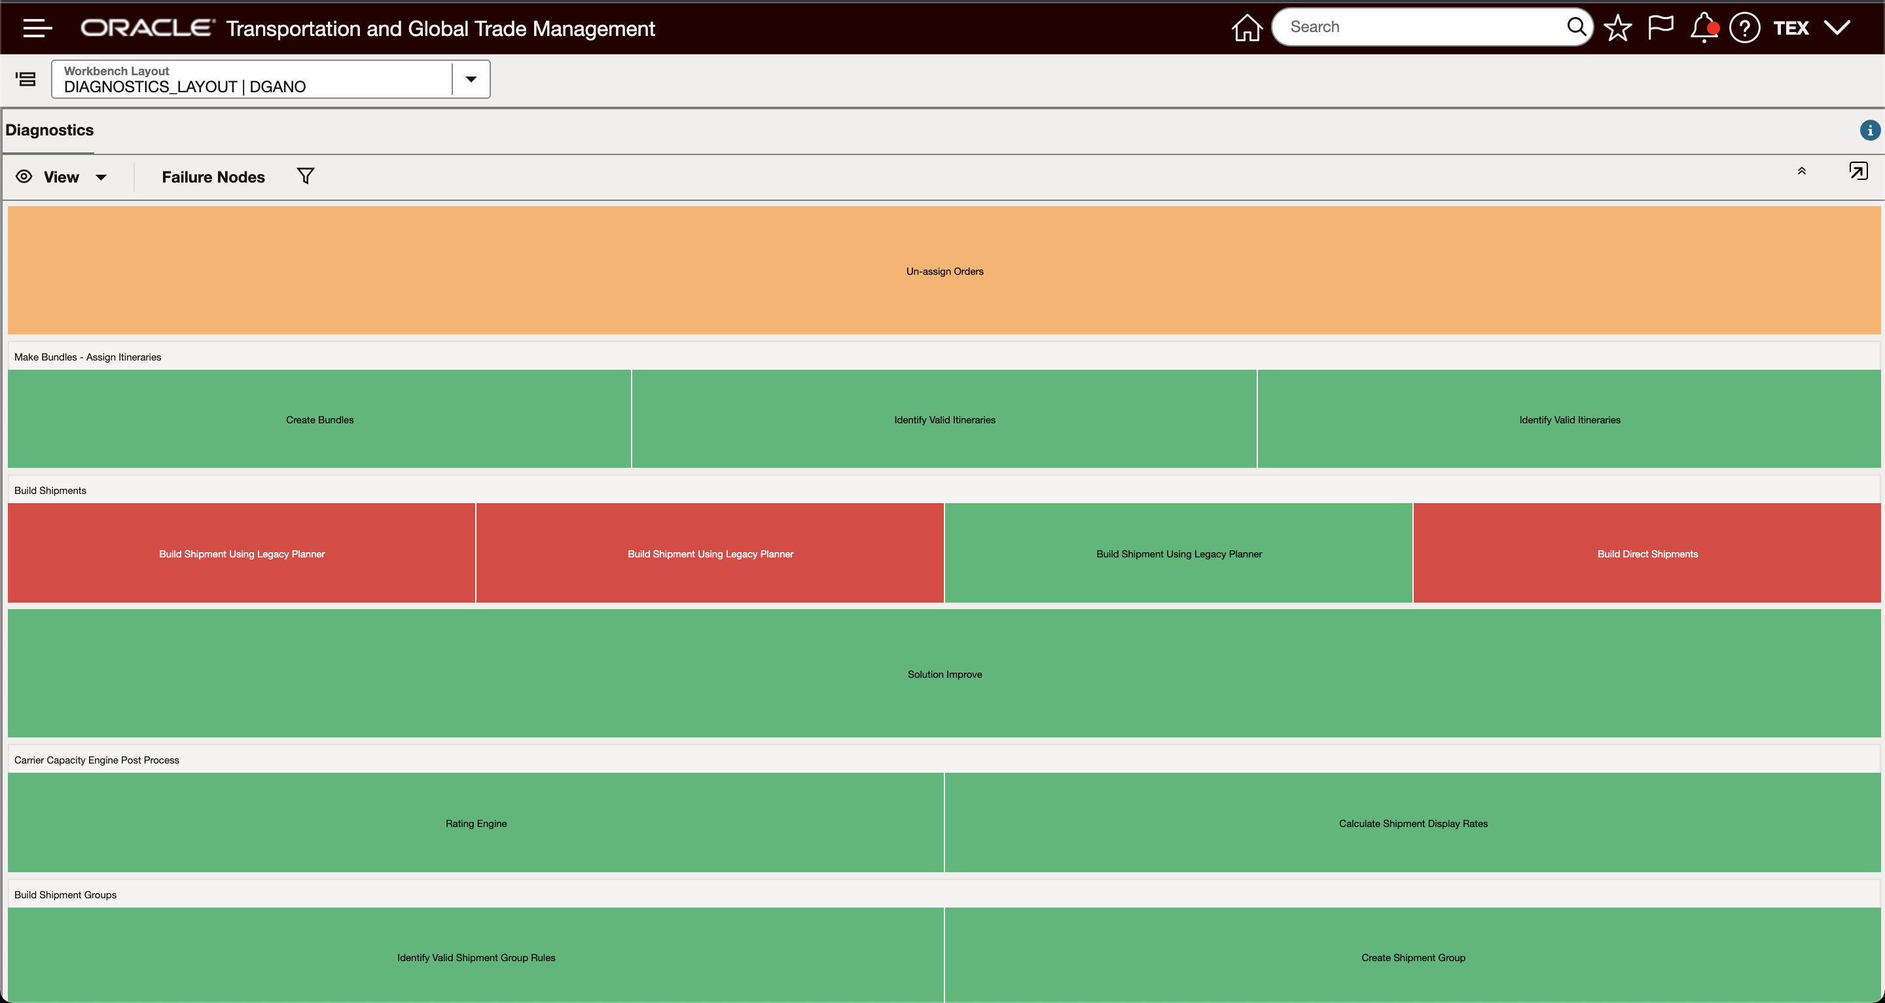Pop out the Diagnostics panel
This screenshot has height=1003, width=1885.
point(1858,171)
